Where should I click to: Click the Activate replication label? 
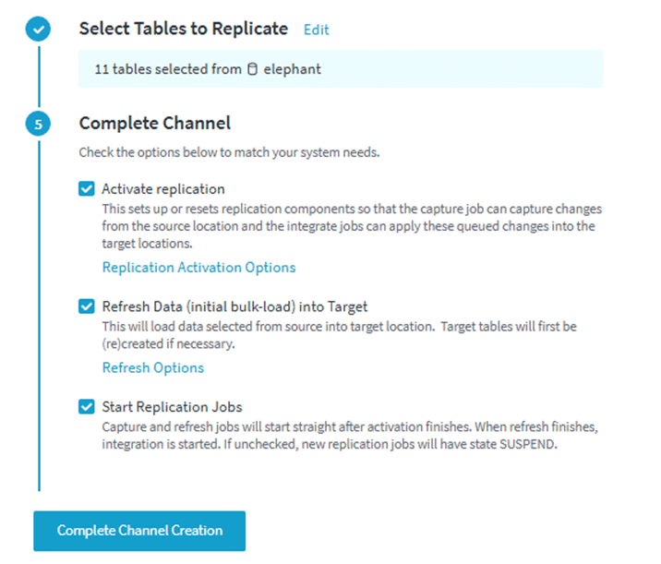pos(163,189)
